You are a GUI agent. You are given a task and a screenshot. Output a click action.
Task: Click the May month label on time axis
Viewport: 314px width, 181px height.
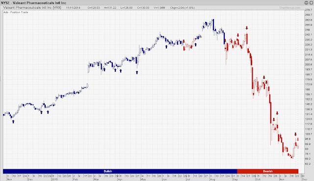(143, 179)
